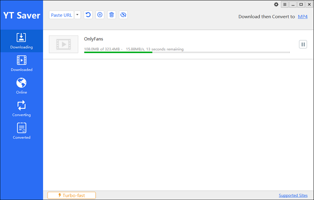The image size is (314, 200).
Task: Open the hamburger menu
Action: click(x=284, y=4)
